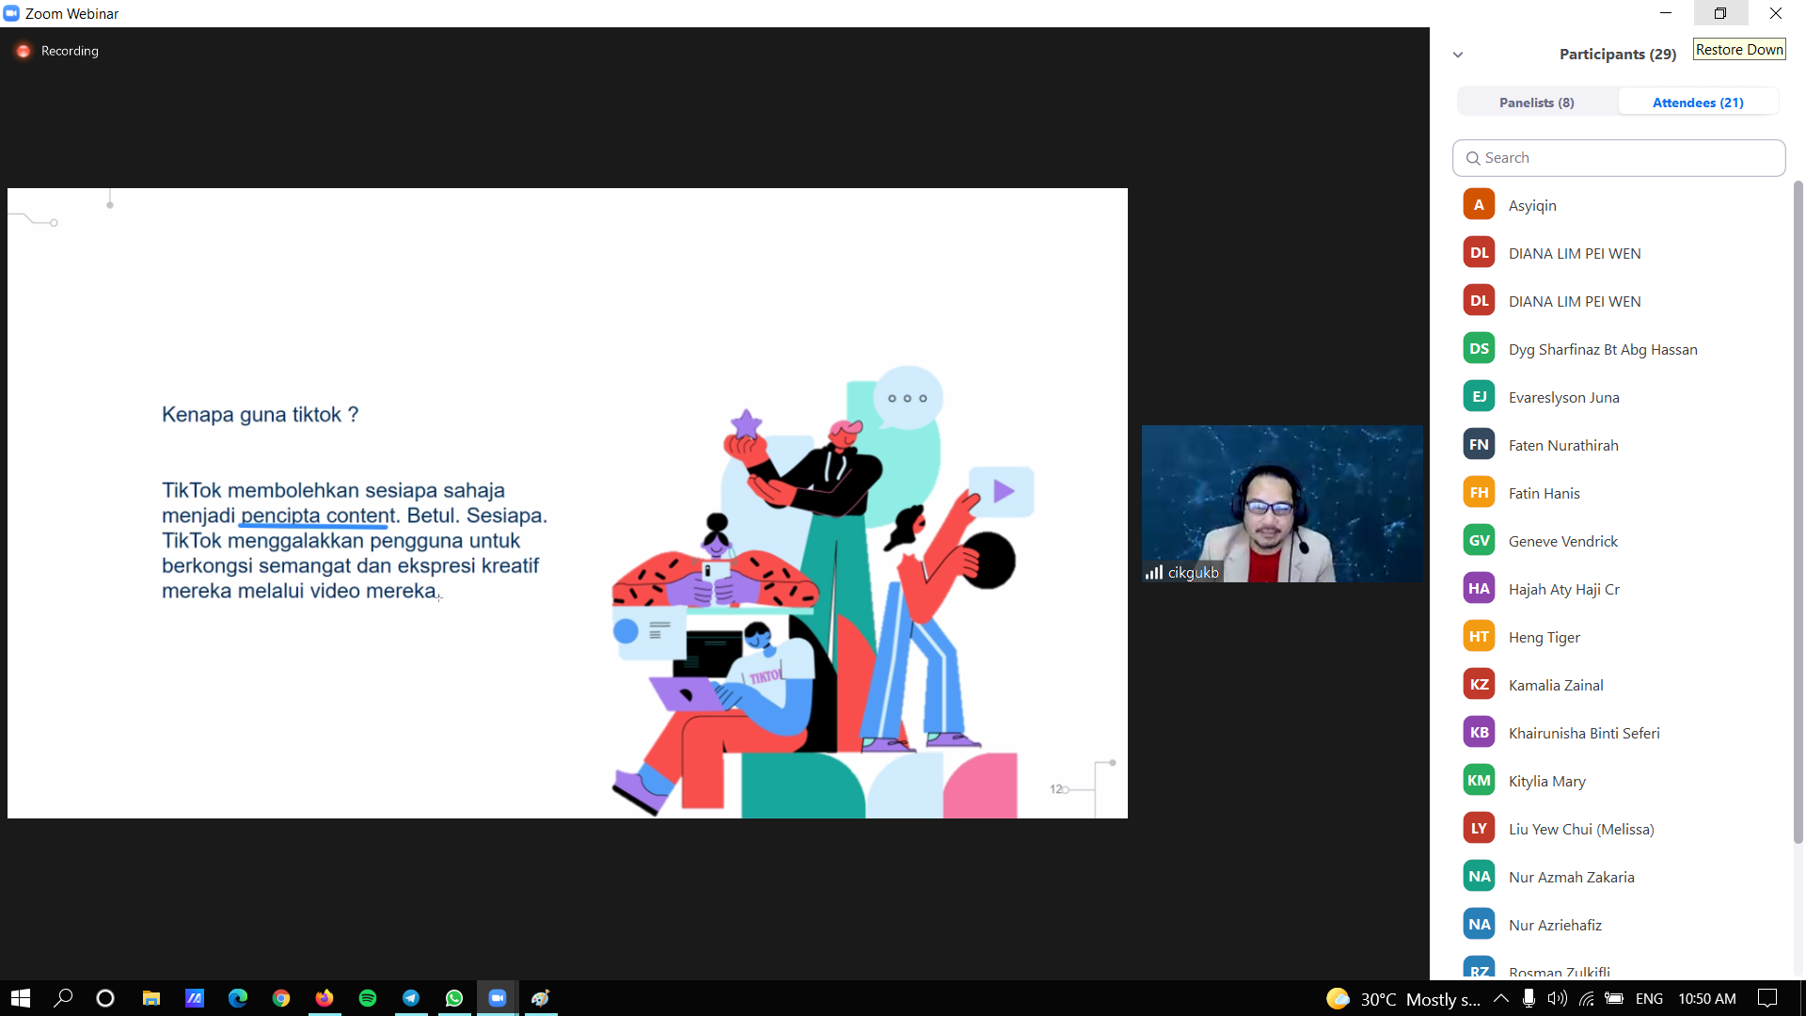Click the KM avatar for Kitylia Mary

point(1479,781)
